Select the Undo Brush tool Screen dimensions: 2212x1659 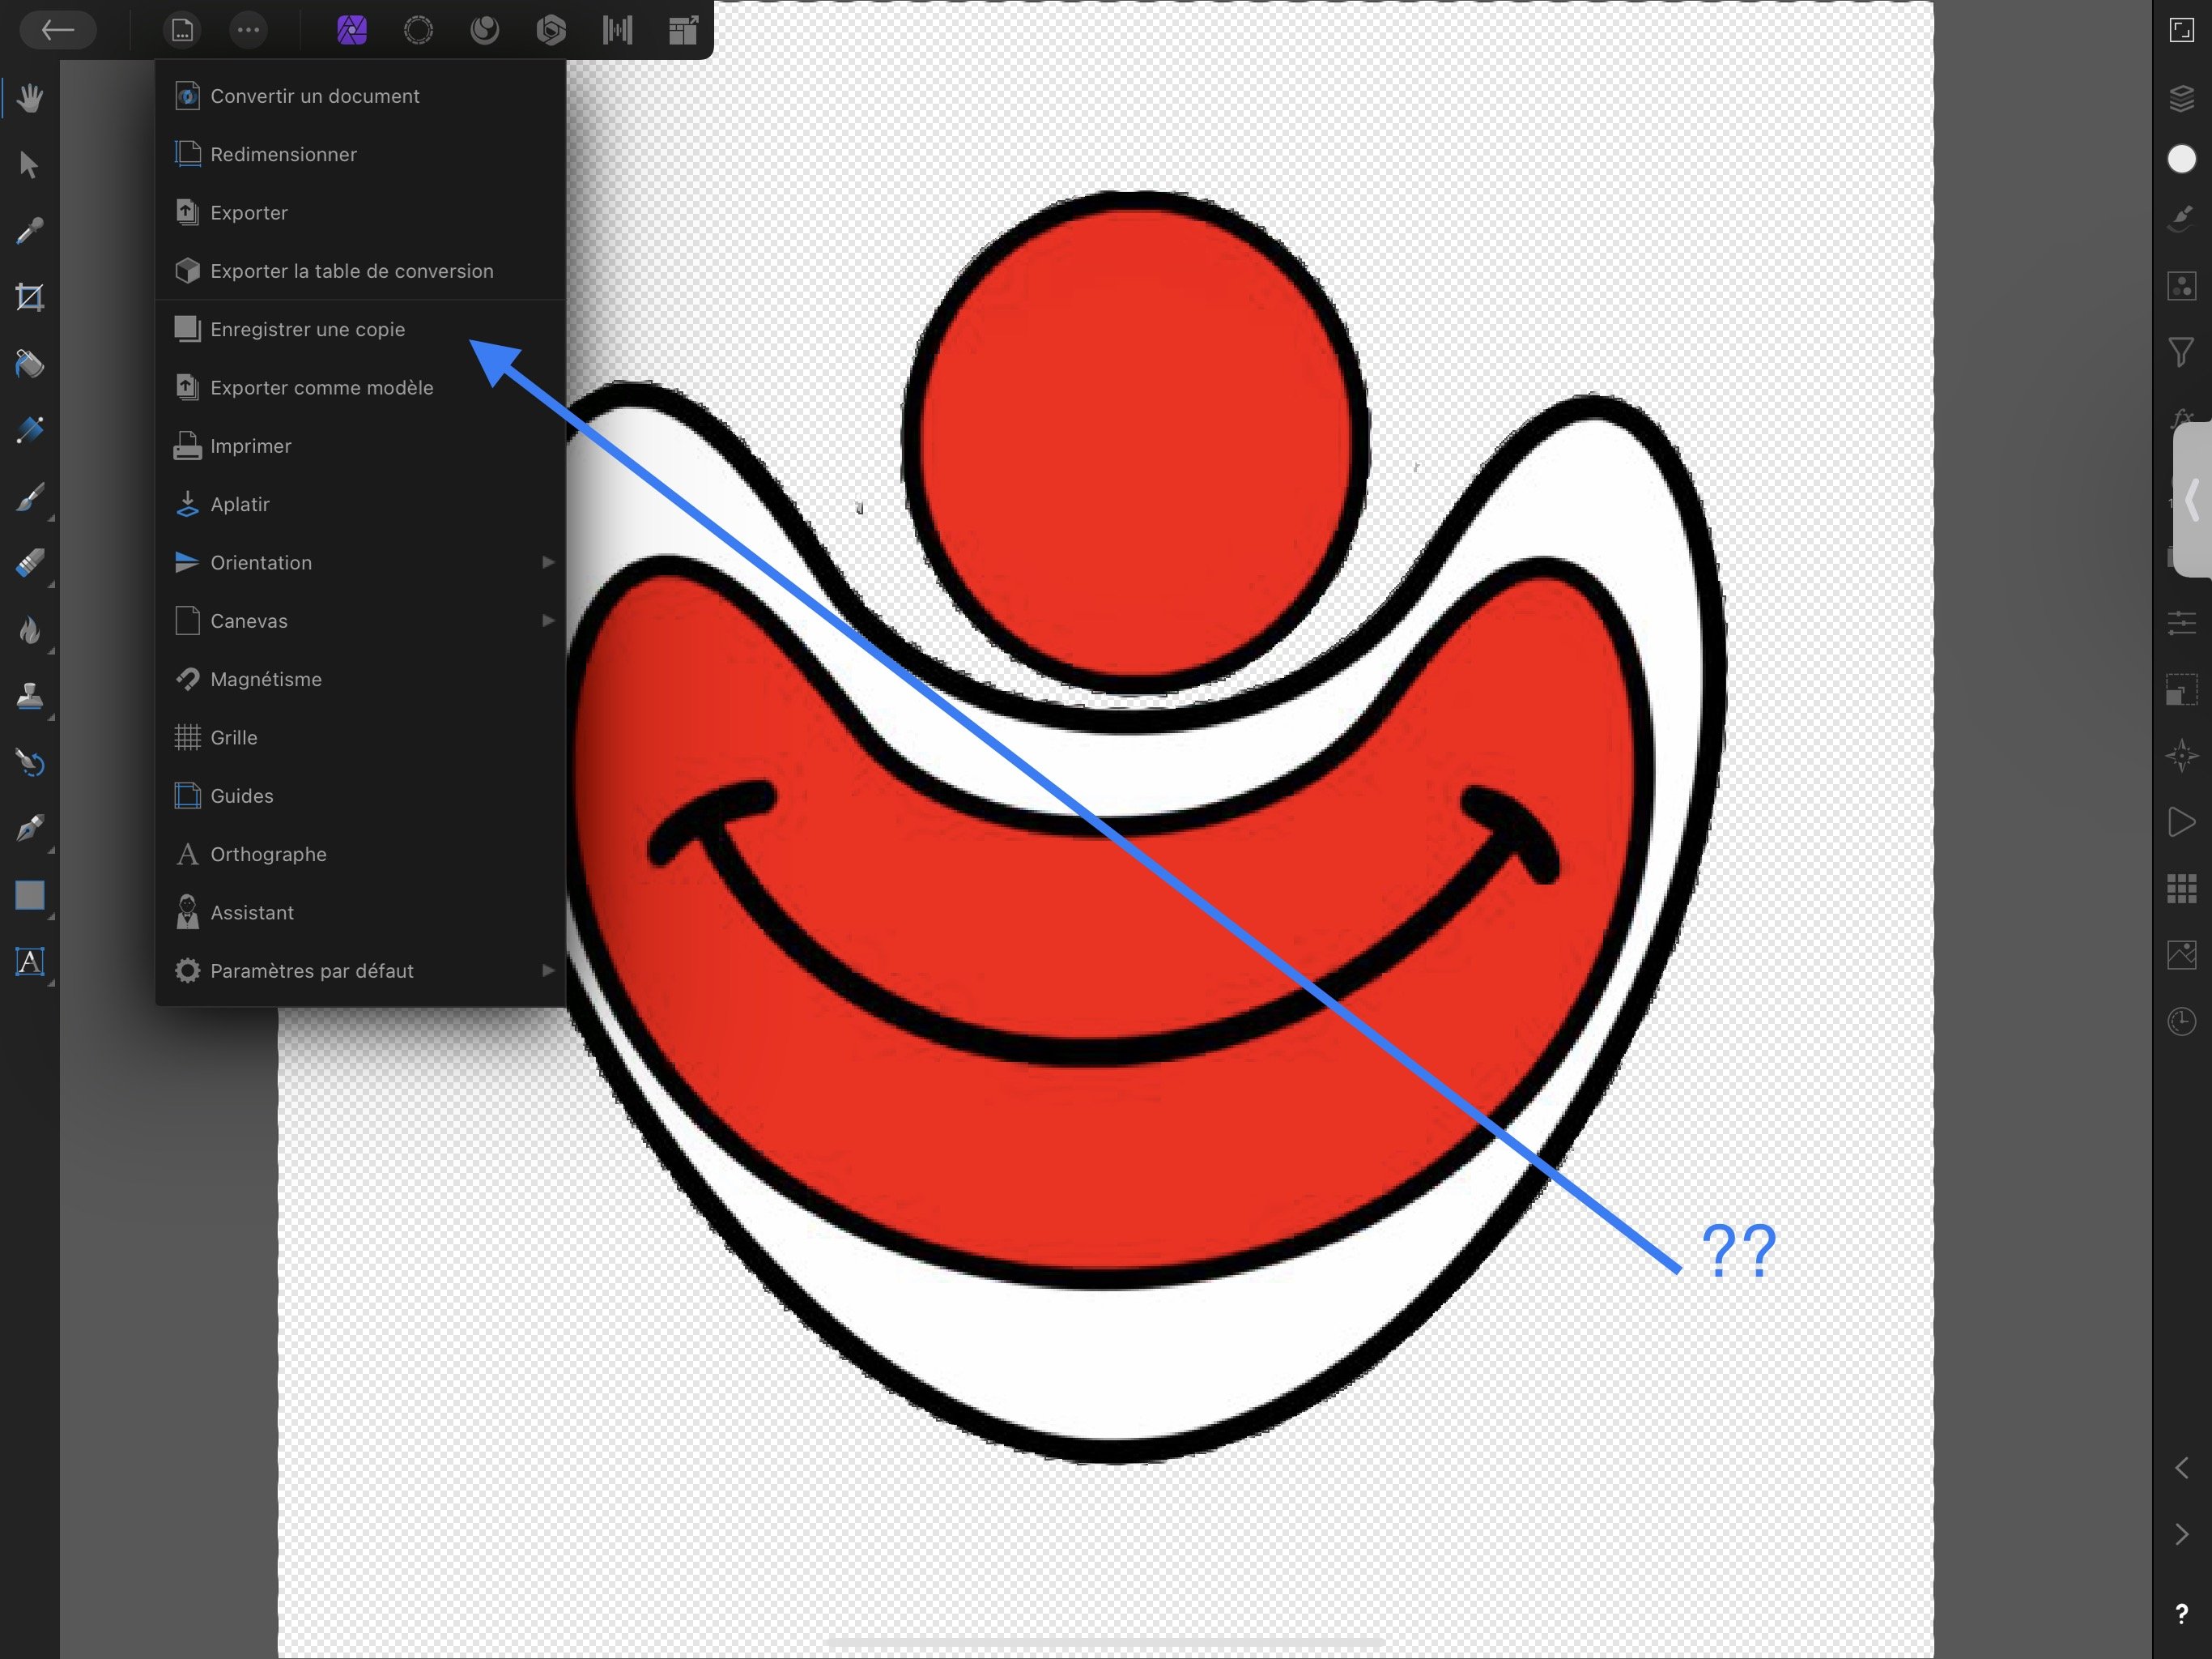click(30, 762)
